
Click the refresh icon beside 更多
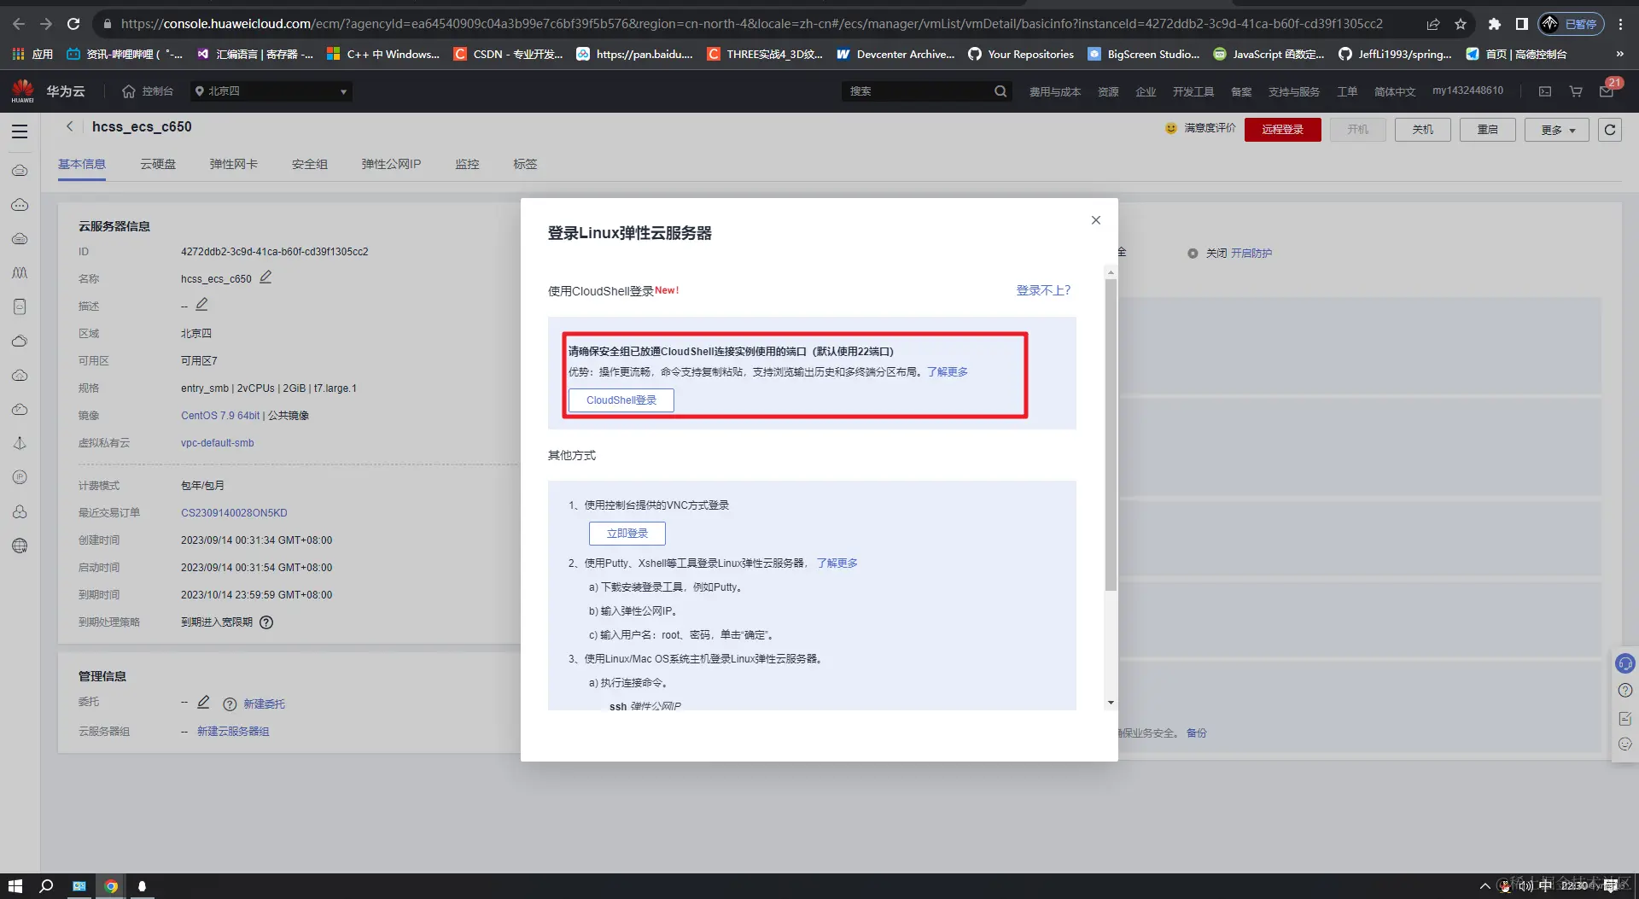(x=1610, y=130)
